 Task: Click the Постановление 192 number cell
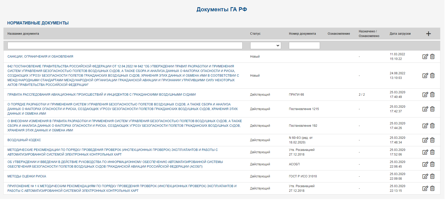(303, 126)
